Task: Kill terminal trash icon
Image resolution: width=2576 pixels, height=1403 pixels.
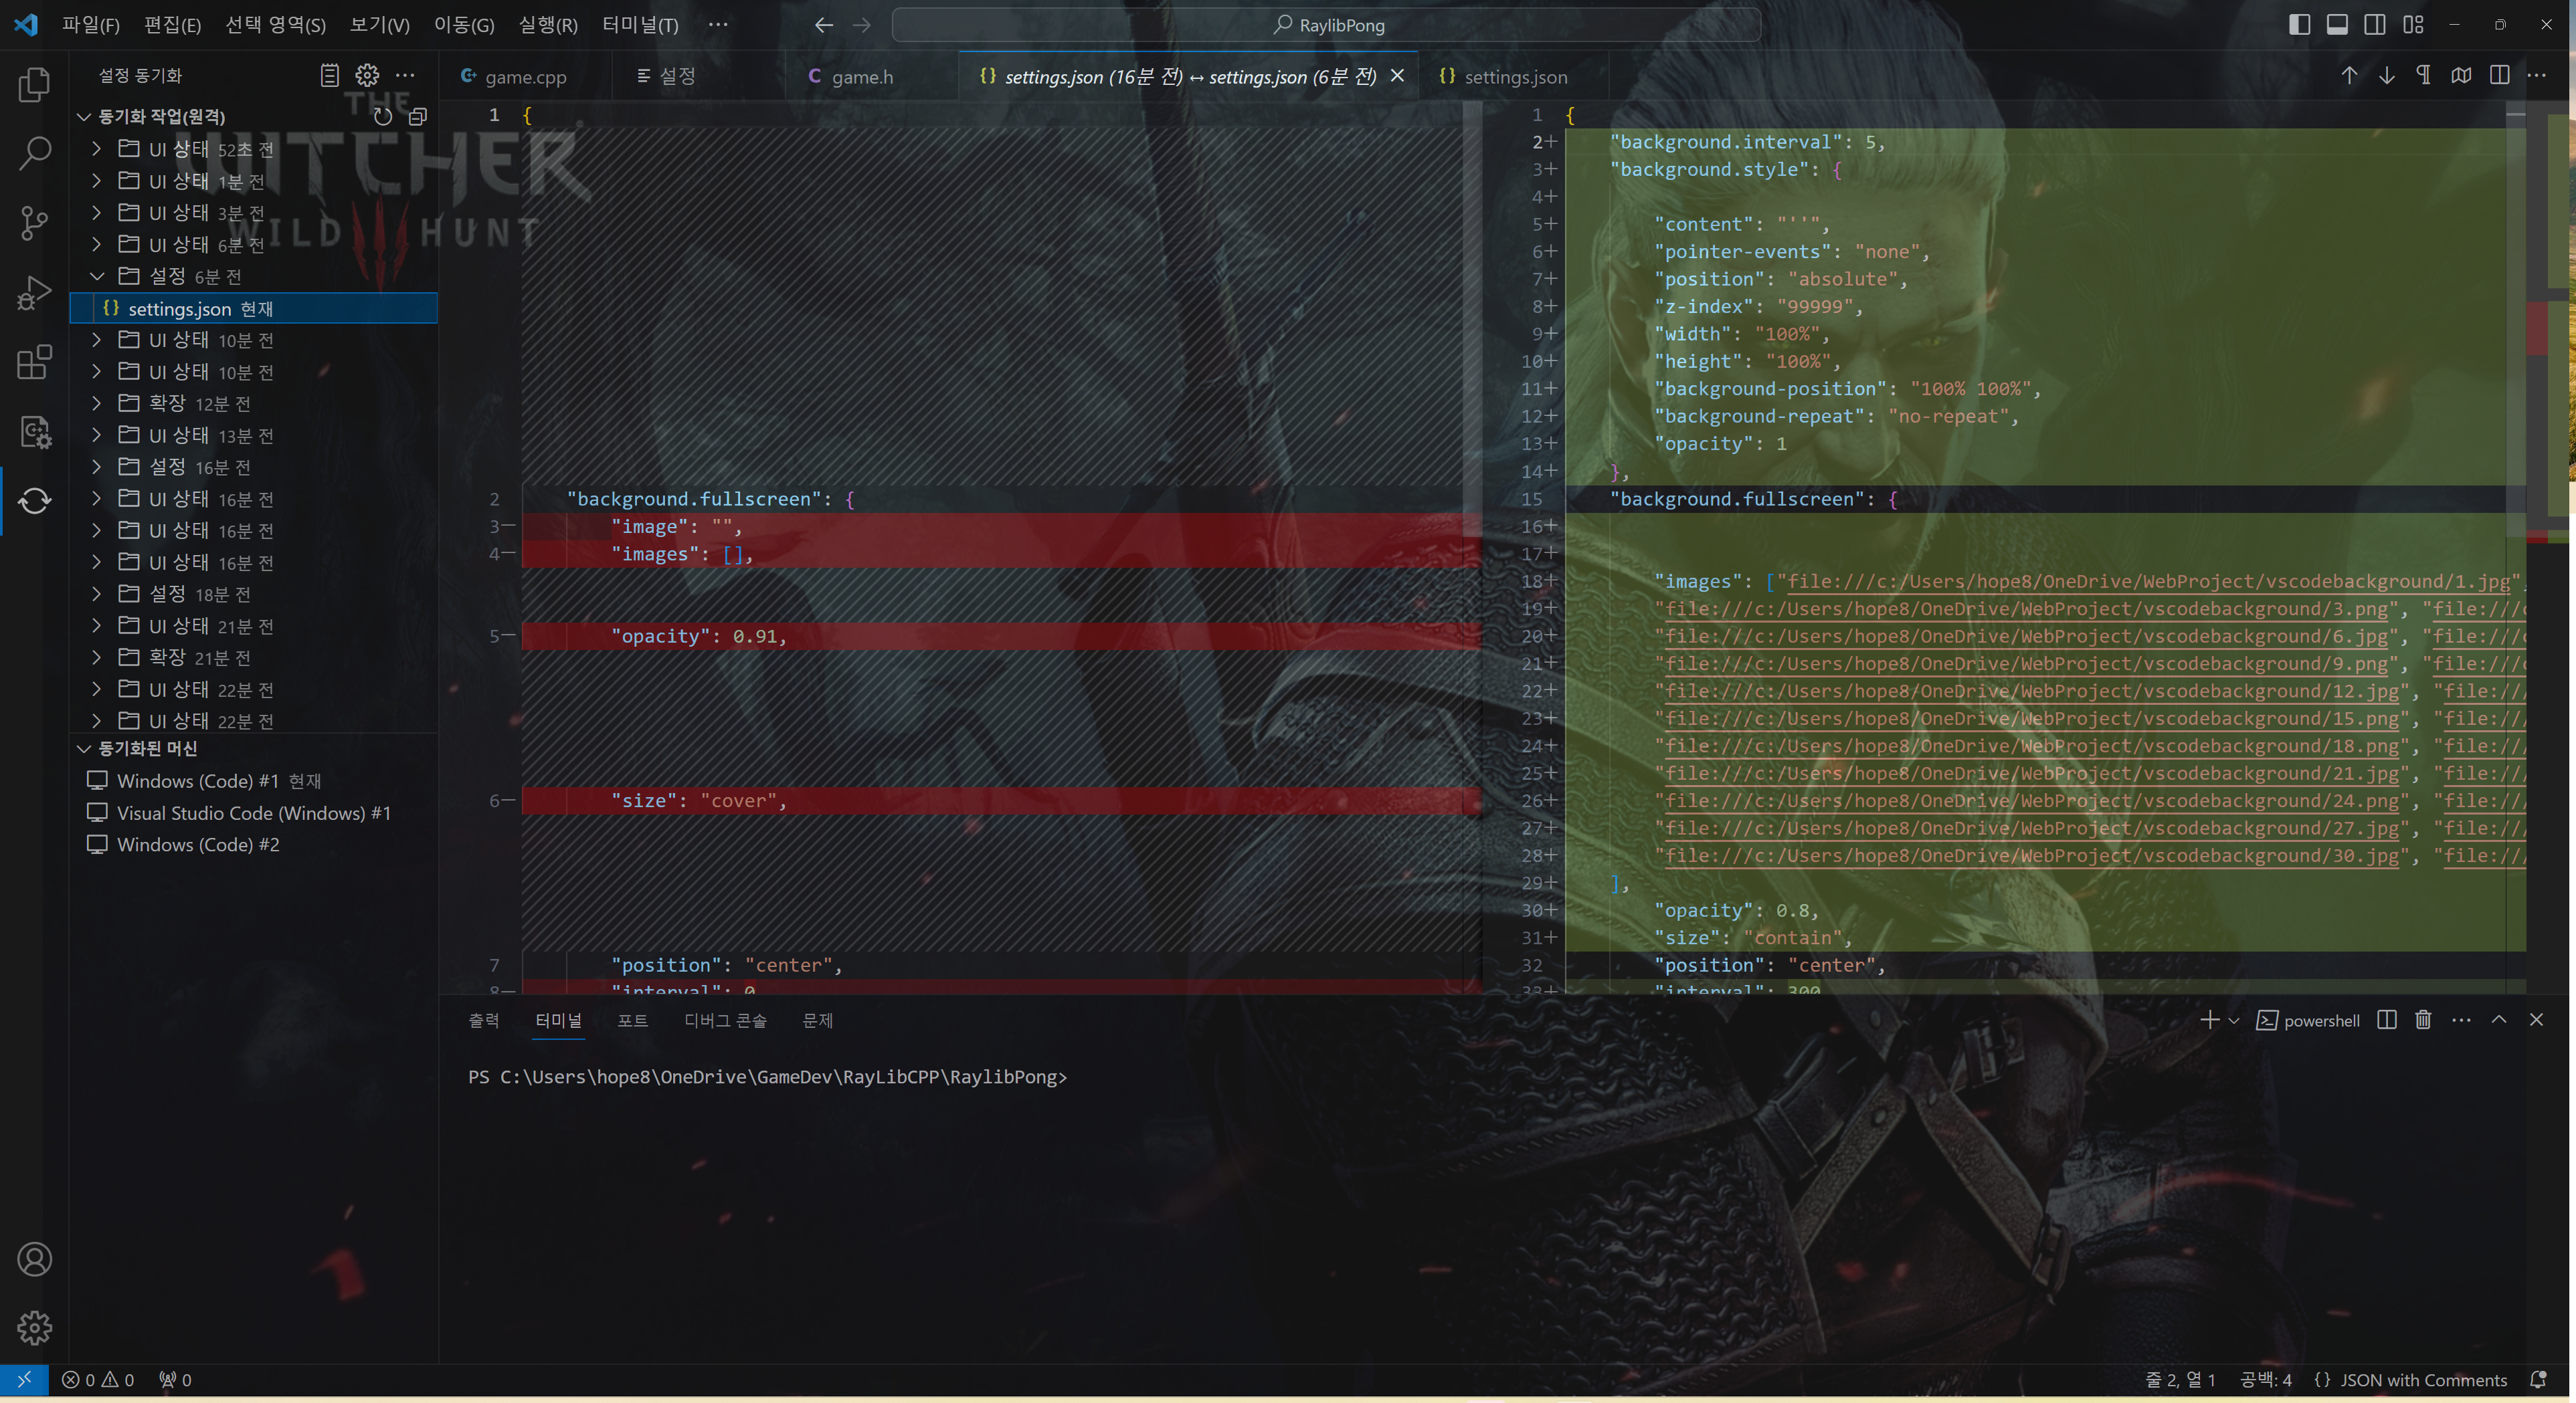Action: 2424,1019
